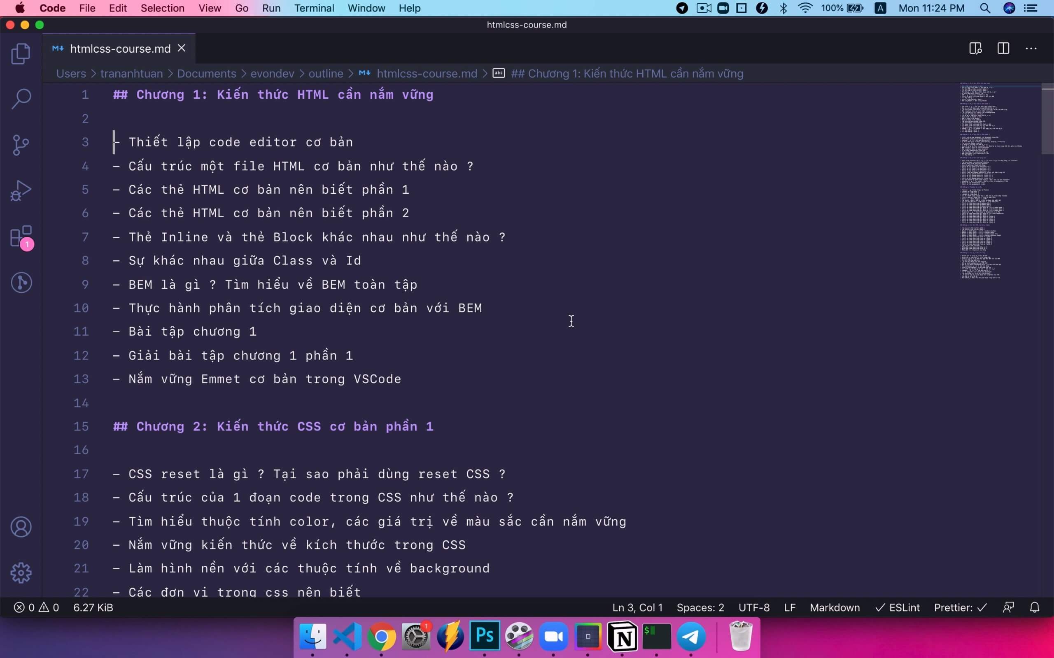Click Ln 3, Col 1 go-to-line indicator

[x=637, y=607]
